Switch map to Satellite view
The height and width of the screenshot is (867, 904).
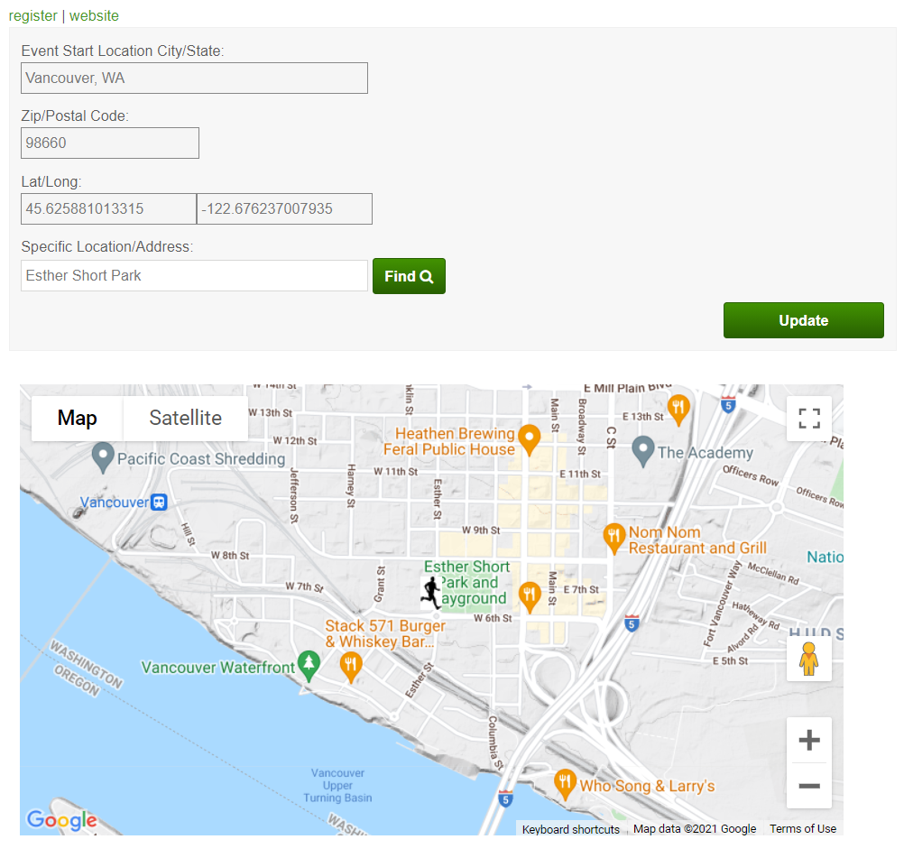click(x=185, y=418)
